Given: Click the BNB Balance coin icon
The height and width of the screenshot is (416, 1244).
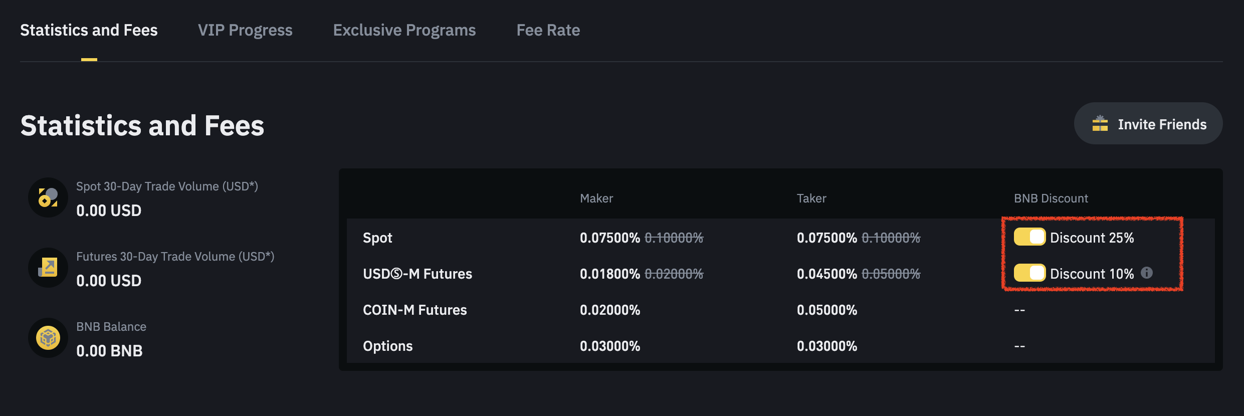Looking at the screenshot, I should (48, 338).
